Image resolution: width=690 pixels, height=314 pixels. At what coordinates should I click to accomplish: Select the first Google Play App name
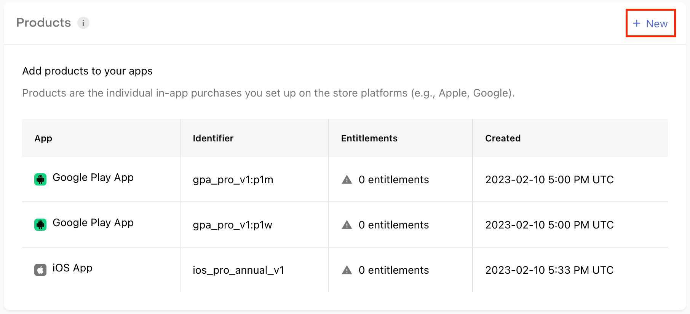[93, 178]
